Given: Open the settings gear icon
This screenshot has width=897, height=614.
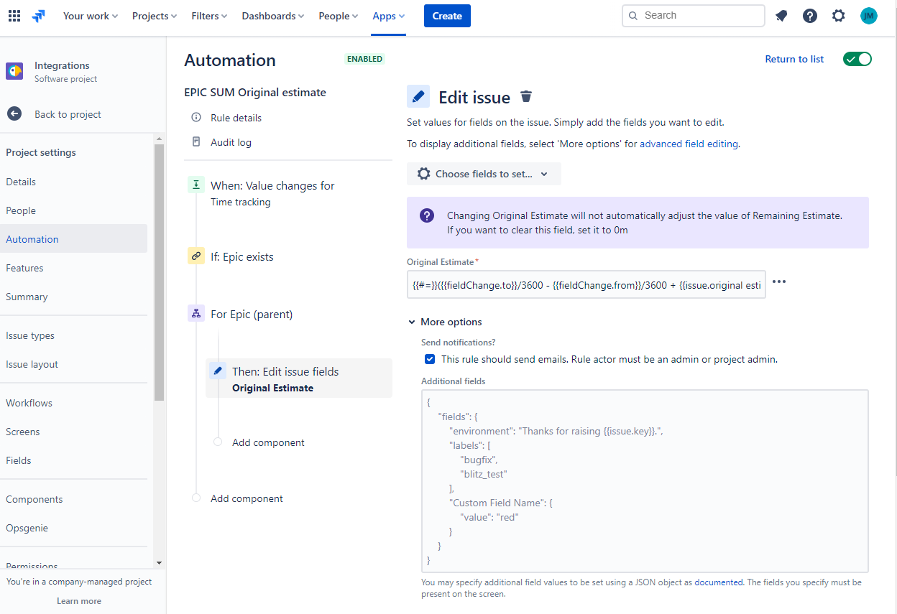Looking at the screenshot, I should (839, 16).
